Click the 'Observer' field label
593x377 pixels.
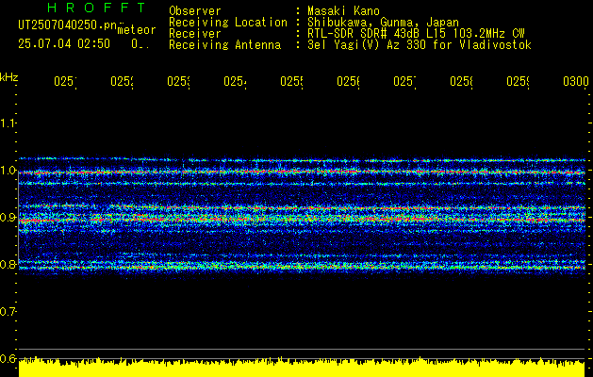coord(195,11)
